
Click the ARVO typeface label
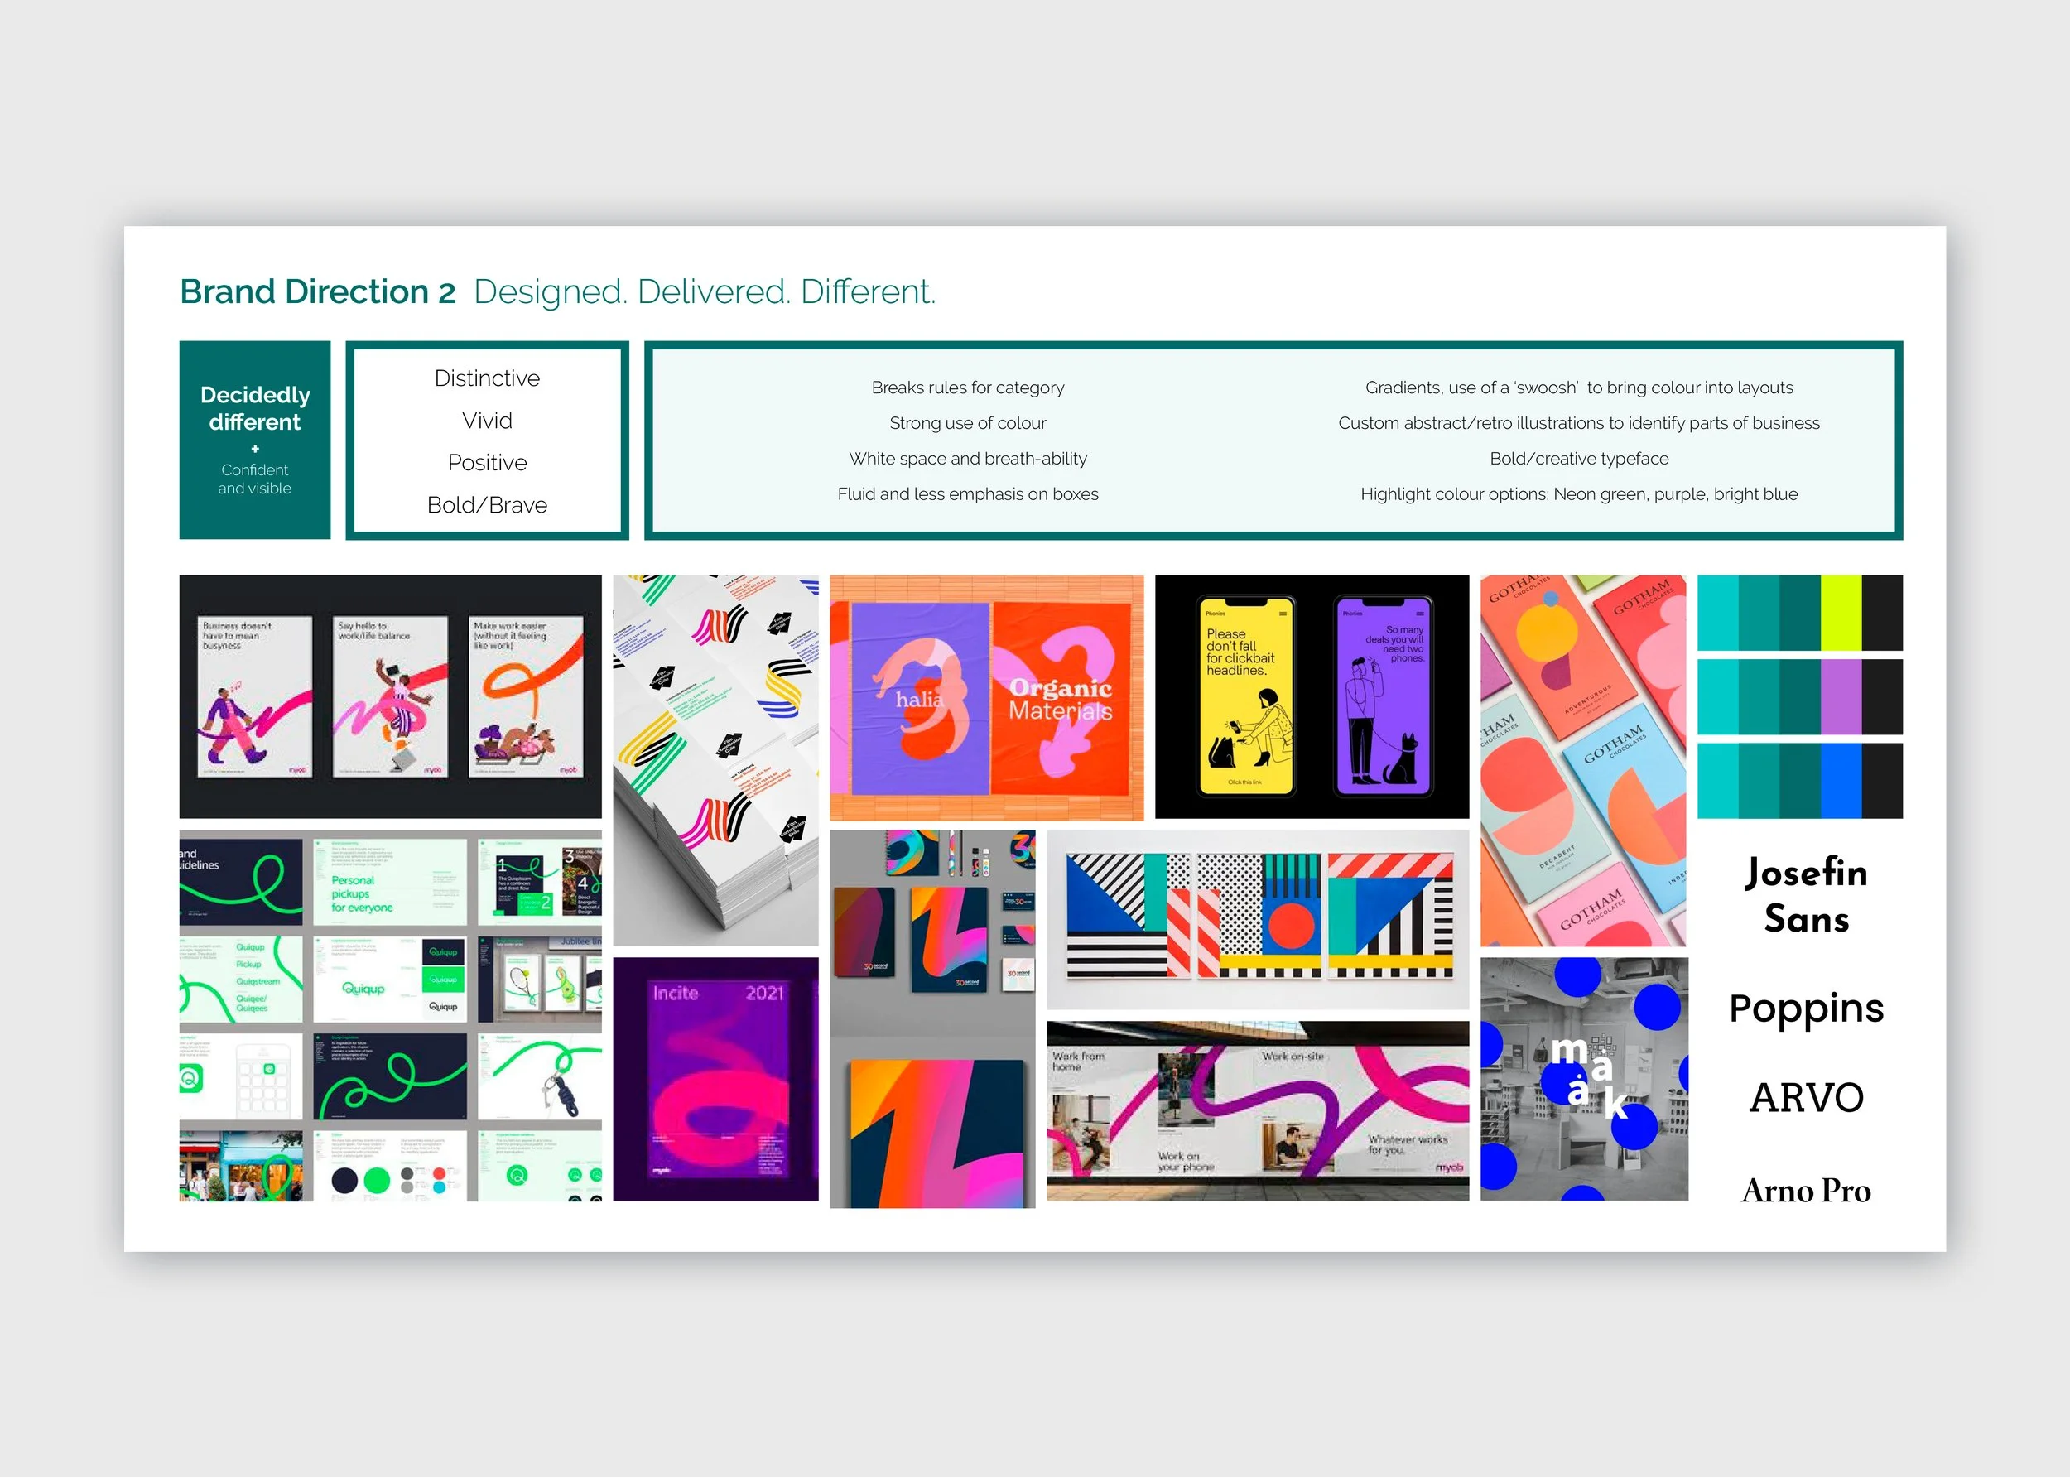click(1806, 1098)
